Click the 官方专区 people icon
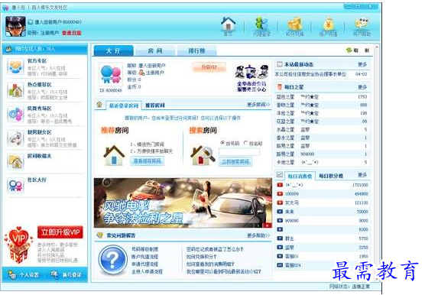This screenshot has height=295, width=425. point(15,67)
